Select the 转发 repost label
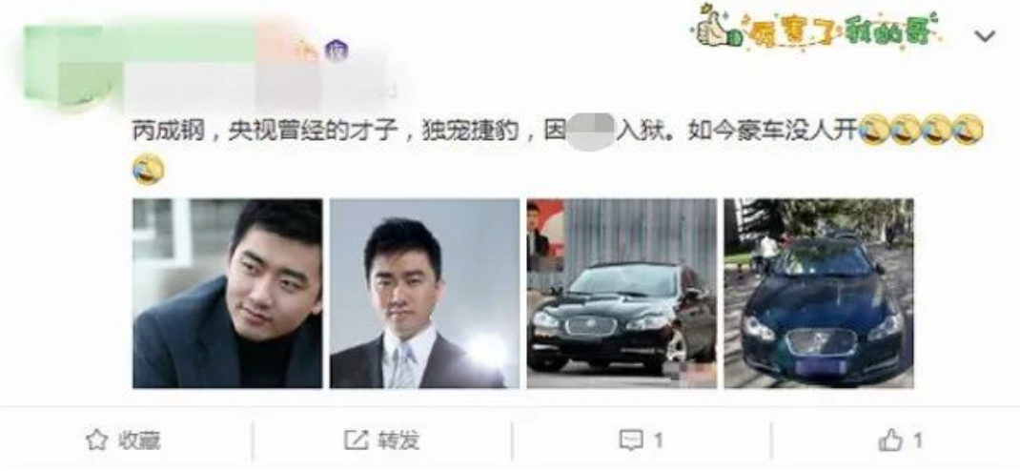Image resolution: width=1020 pixels, height=471 pixels. [398, 440]
